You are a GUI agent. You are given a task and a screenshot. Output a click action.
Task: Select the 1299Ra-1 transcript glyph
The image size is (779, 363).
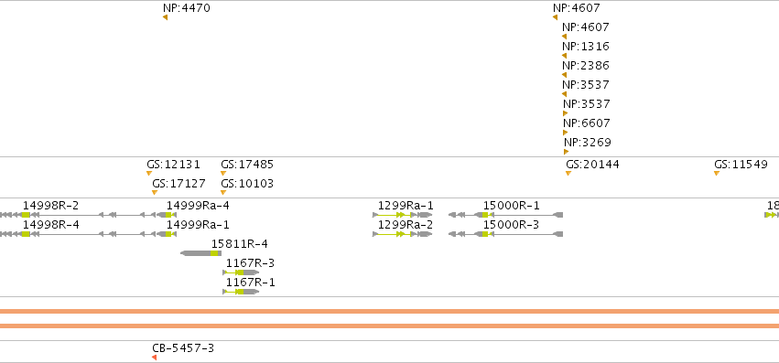403,215
